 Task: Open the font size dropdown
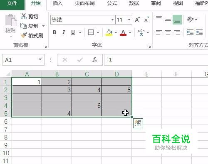(x=129, y=20)
